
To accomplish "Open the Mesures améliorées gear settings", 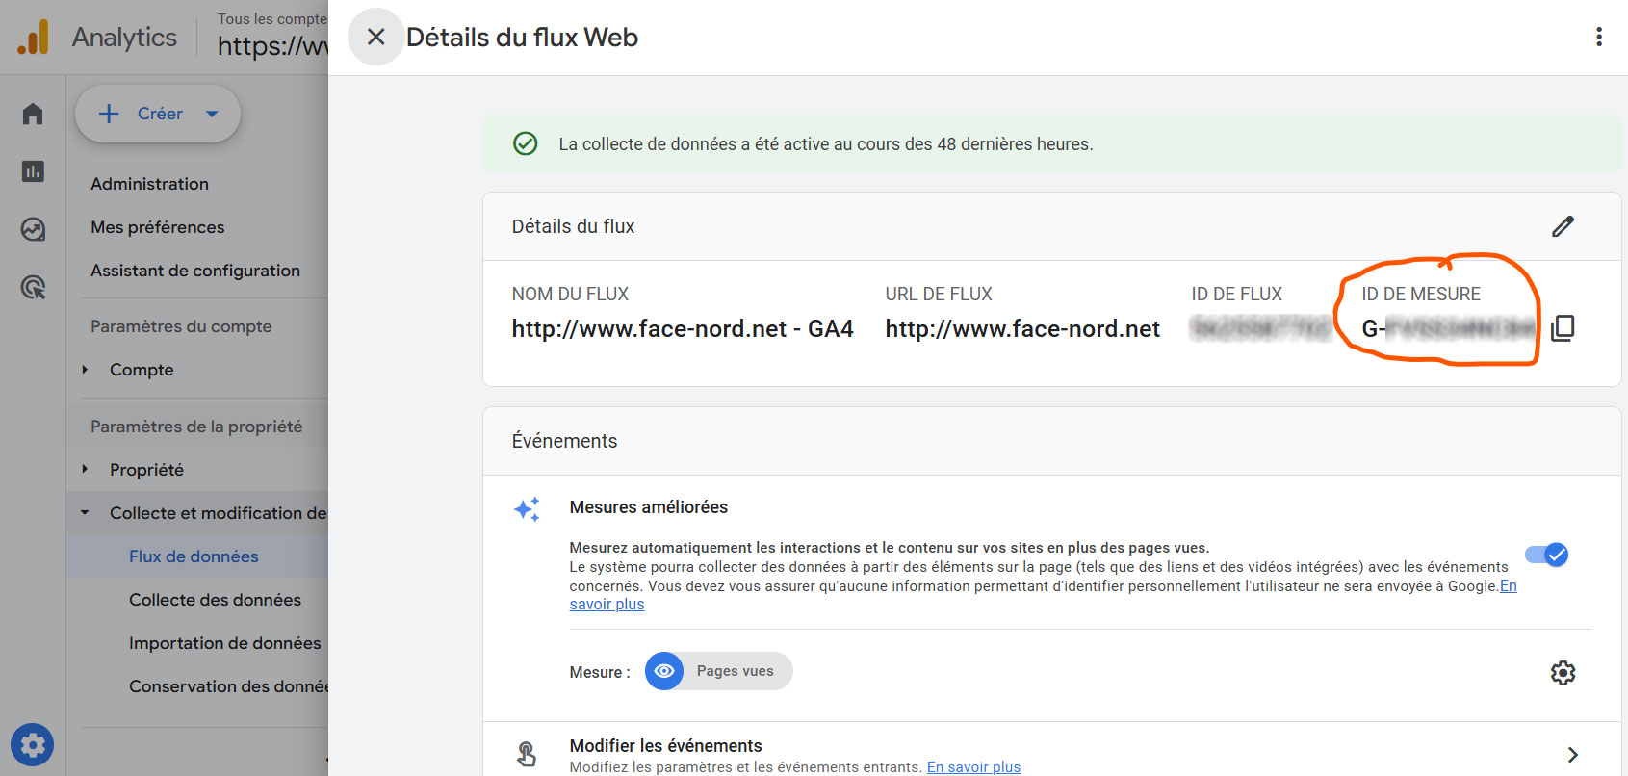I will [1563, 673].
